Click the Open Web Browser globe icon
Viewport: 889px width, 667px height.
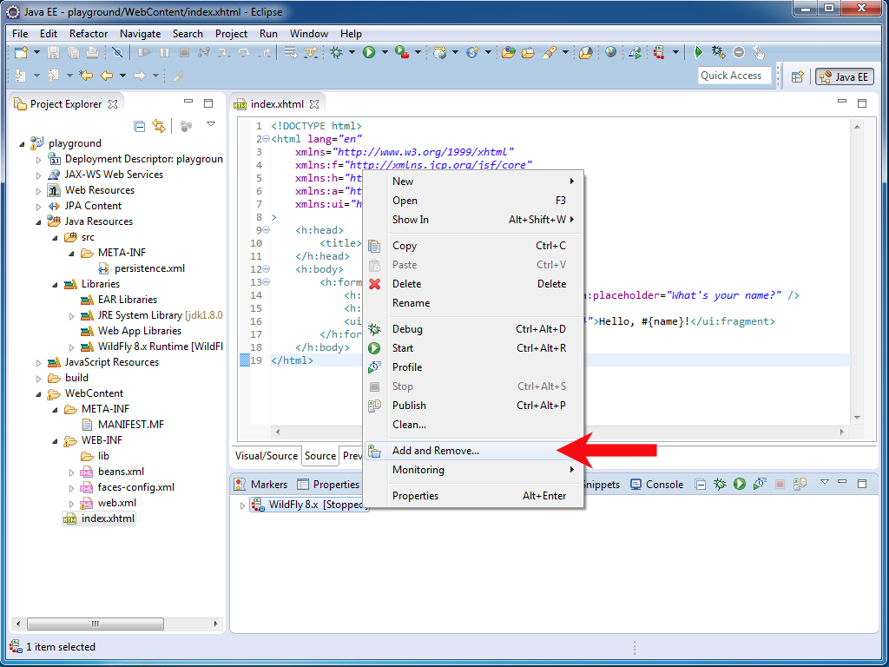[x=610, y=53]
